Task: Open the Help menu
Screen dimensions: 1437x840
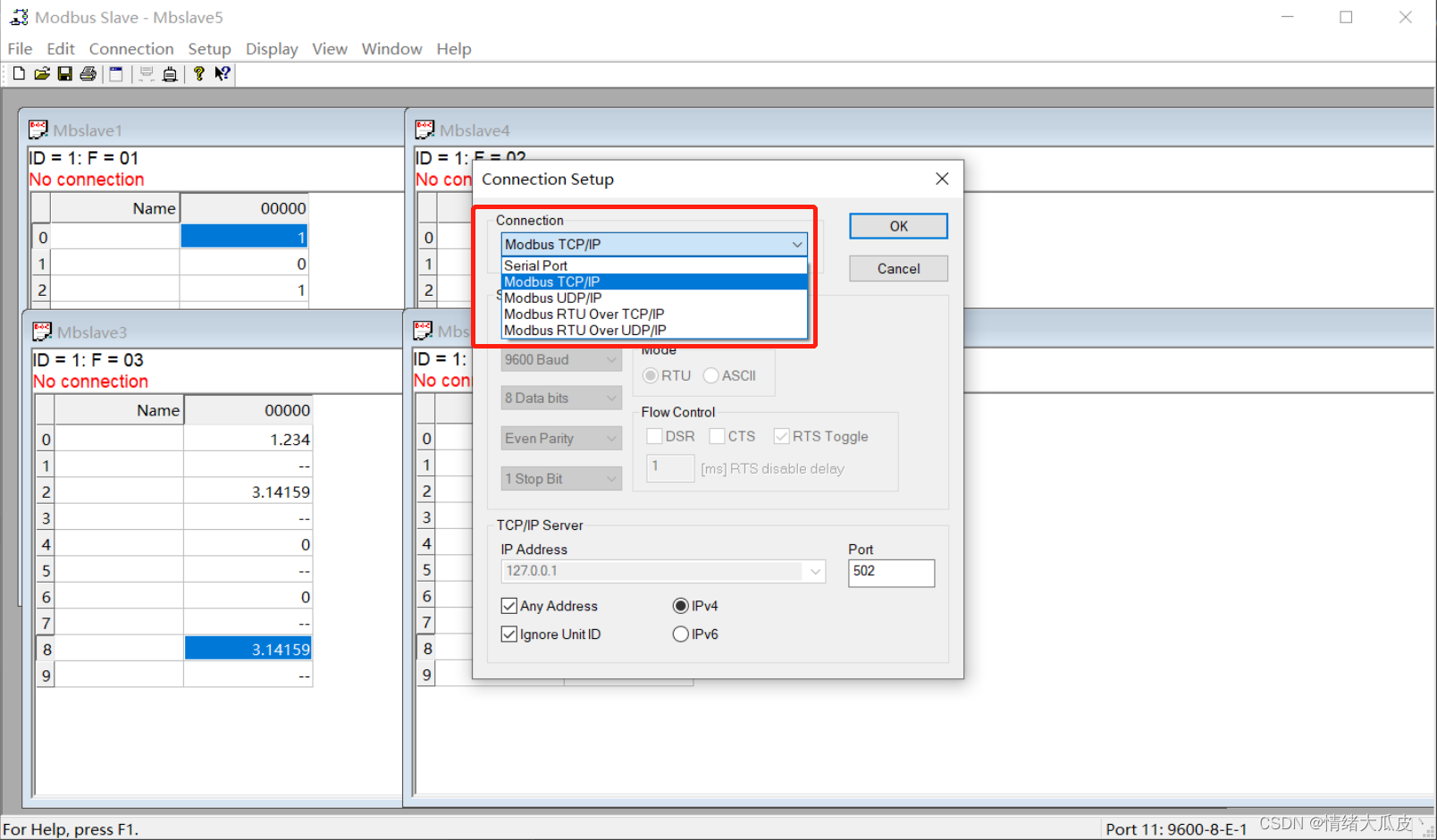Action: click(x=454, y=48)
